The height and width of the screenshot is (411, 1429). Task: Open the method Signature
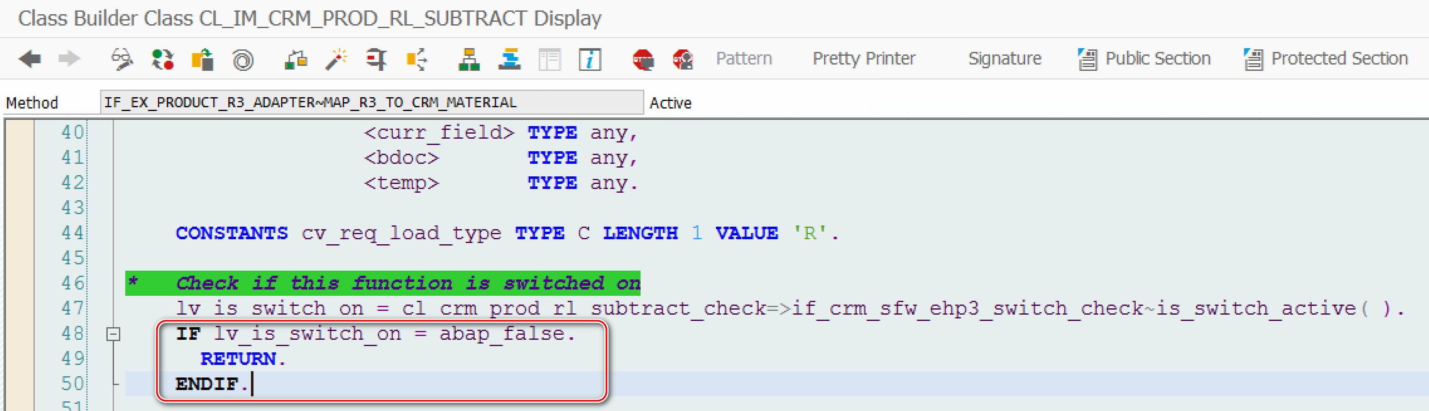click(1005, 58)
